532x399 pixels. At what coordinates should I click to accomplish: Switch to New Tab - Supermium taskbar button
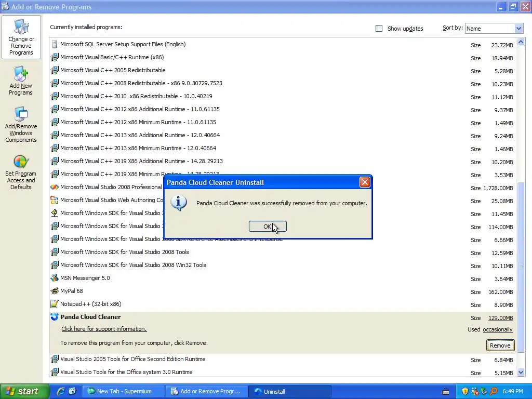coord(124,392)
